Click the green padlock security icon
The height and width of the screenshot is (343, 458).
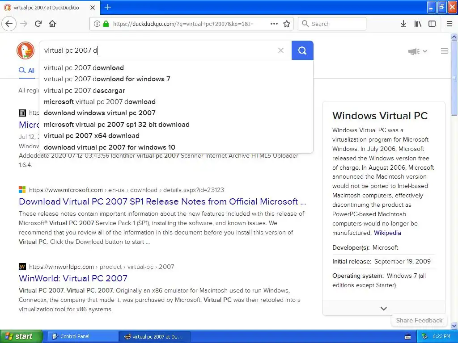(x=106, y=24)
